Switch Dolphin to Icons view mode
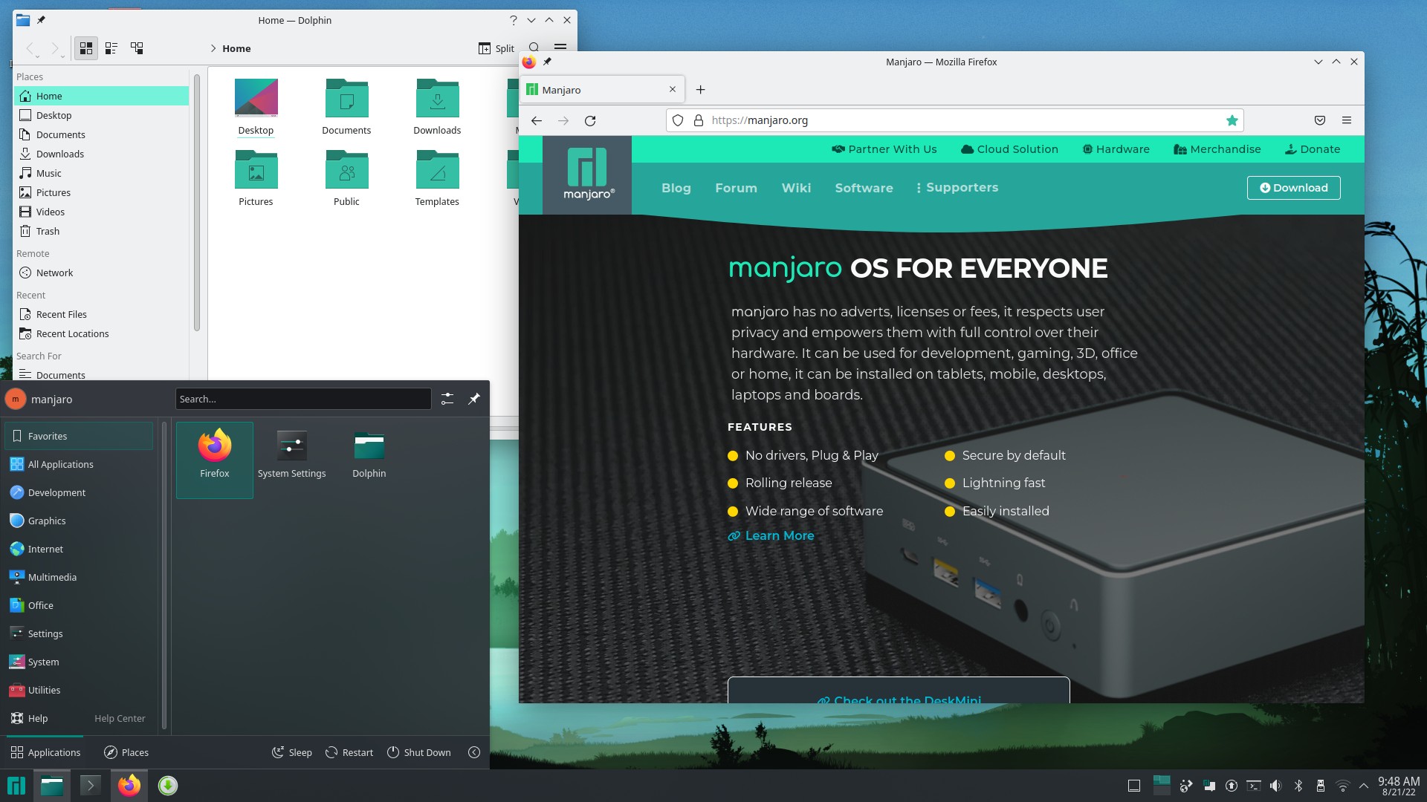 pos(86,48)
